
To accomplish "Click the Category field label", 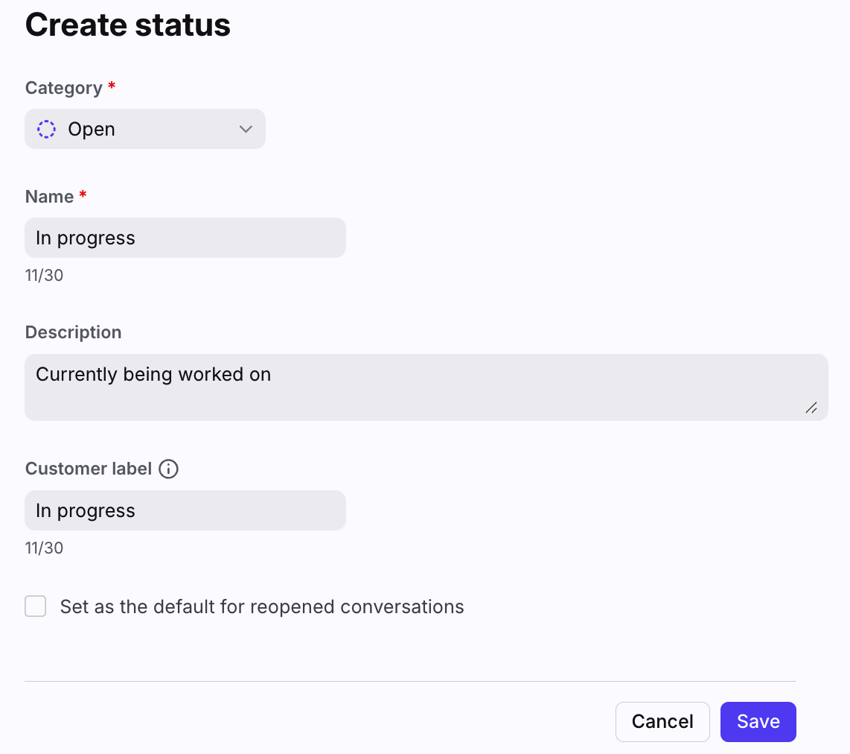I will coord(63,88).
